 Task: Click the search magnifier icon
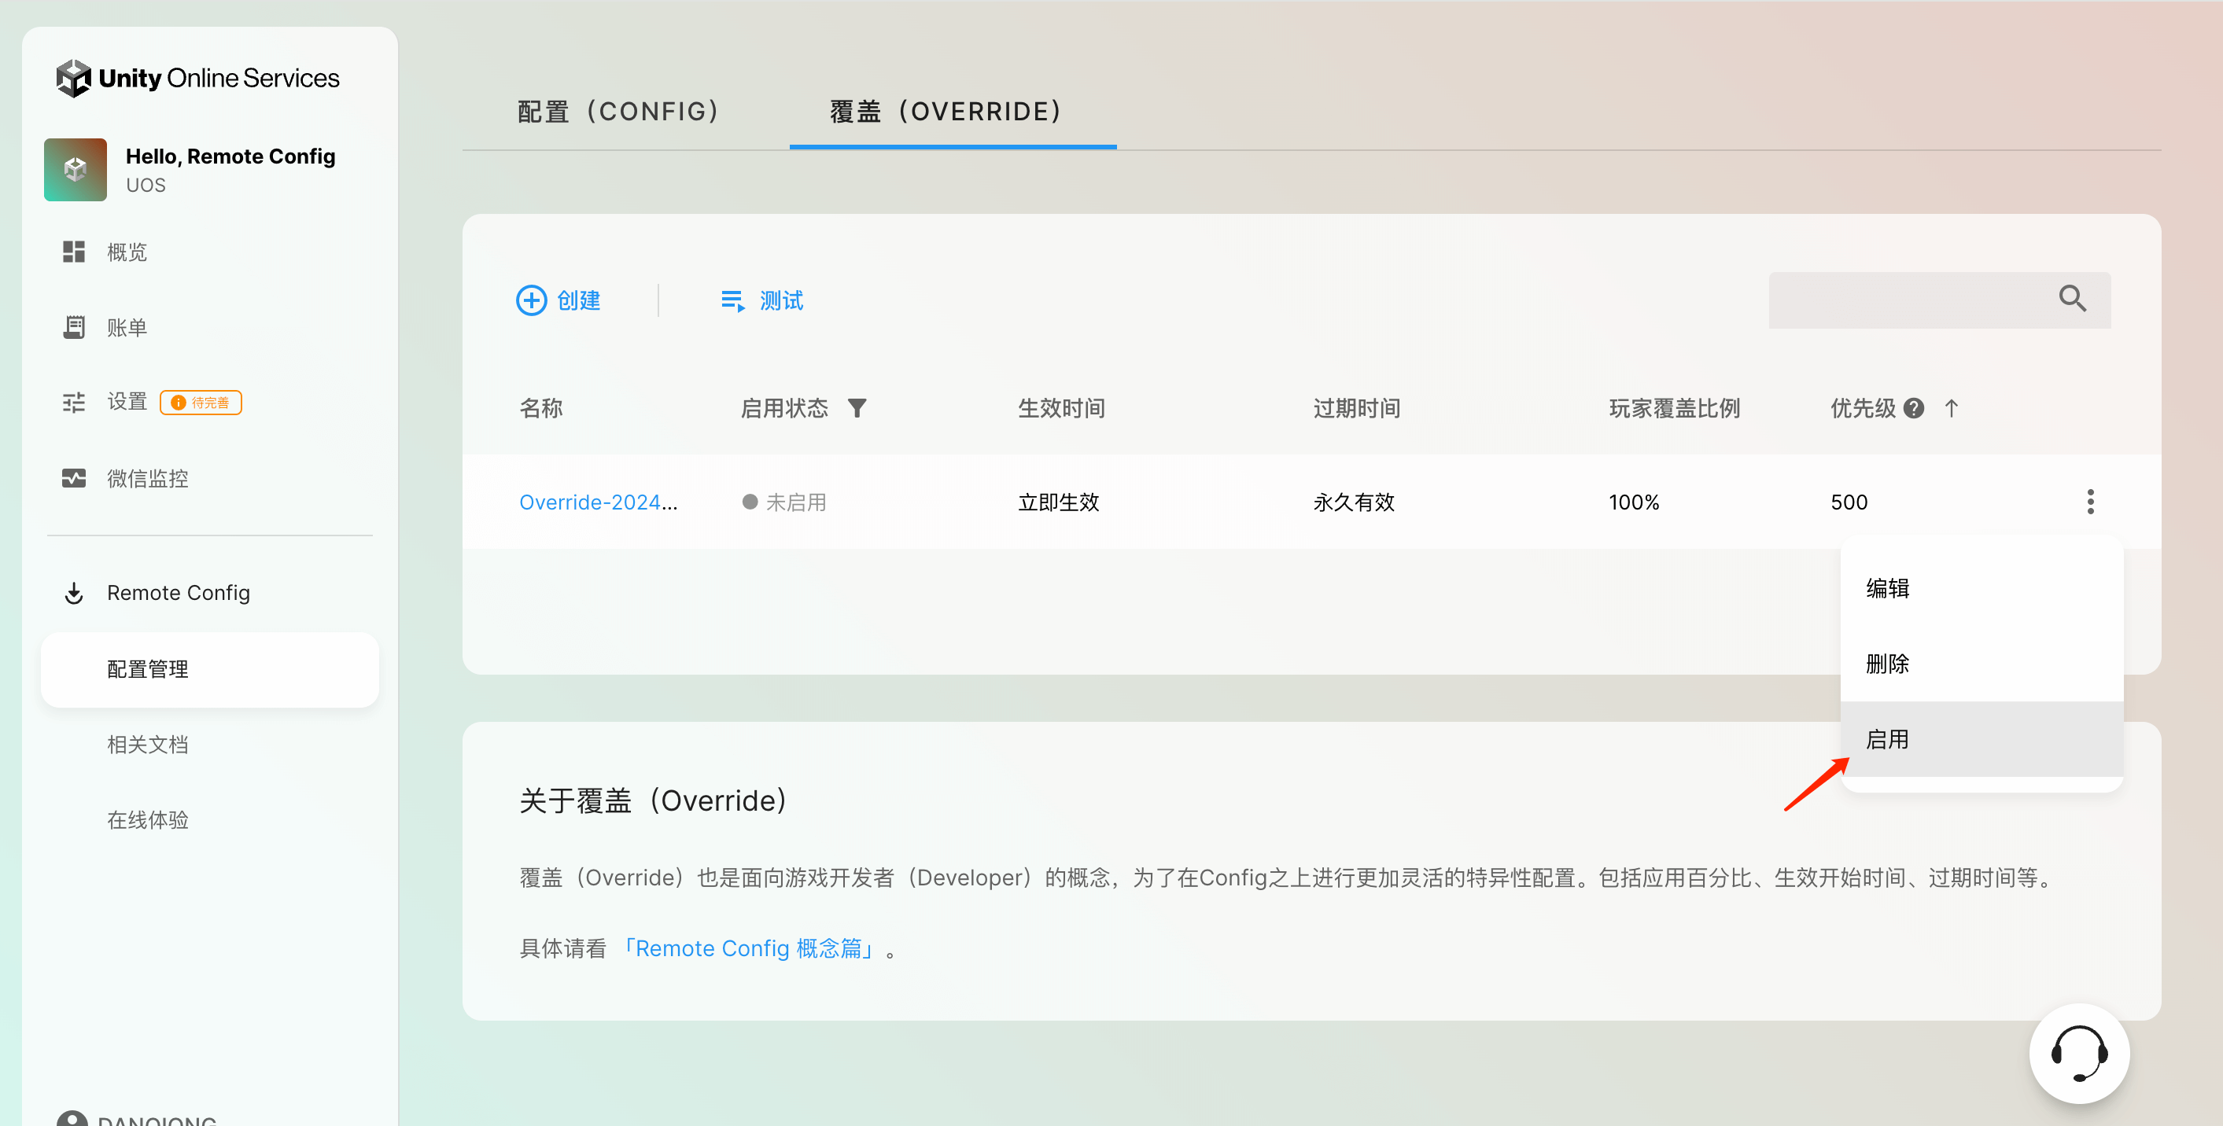[2072, 300]
